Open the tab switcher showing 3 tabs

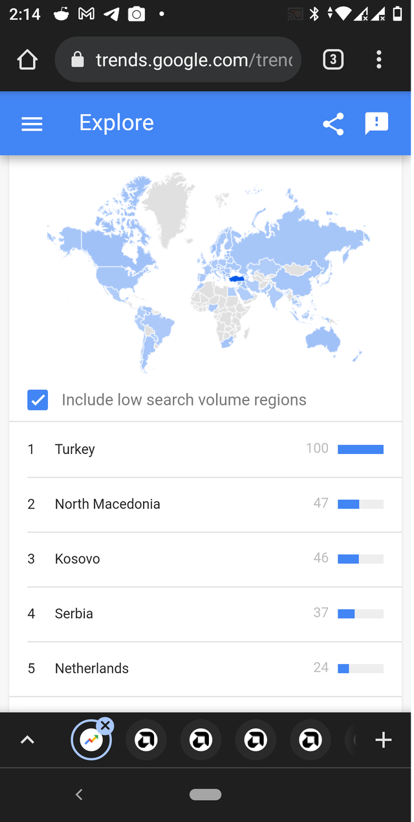tap(332, 60)
